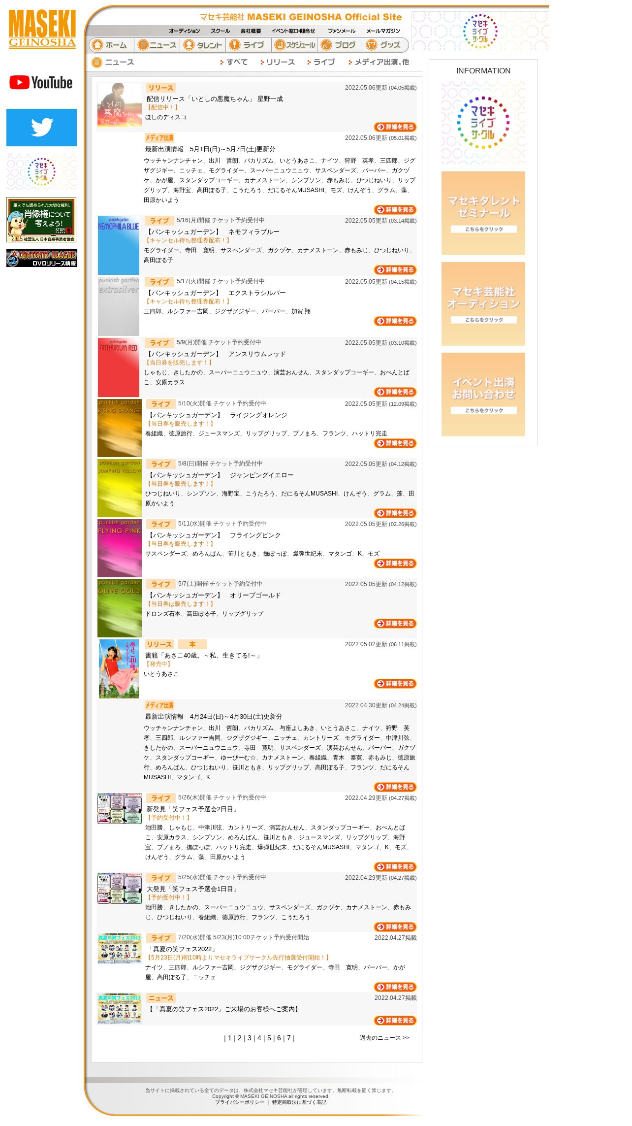Open イベント窓口・問合せ link
Screen dimensions: 632x1126
pos(293,31)
